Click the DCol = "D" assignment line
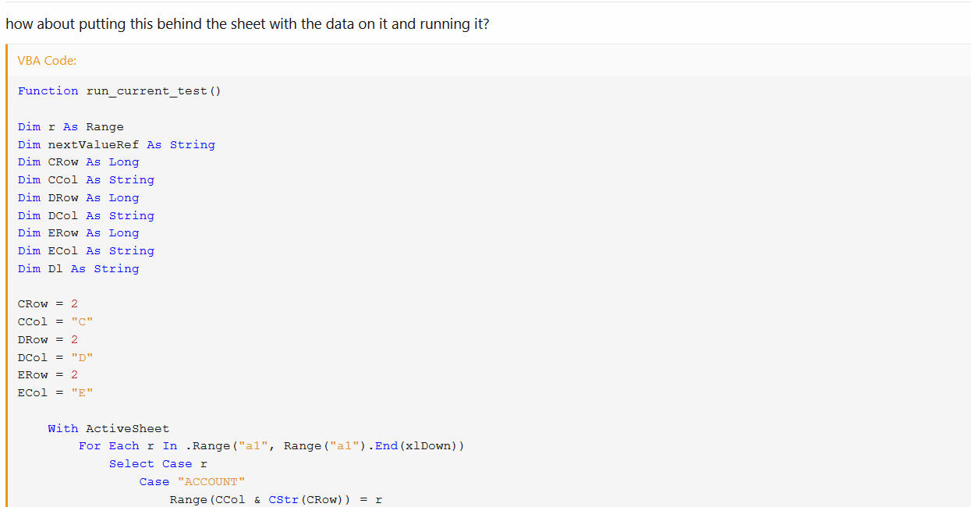 tap(55, 358)
